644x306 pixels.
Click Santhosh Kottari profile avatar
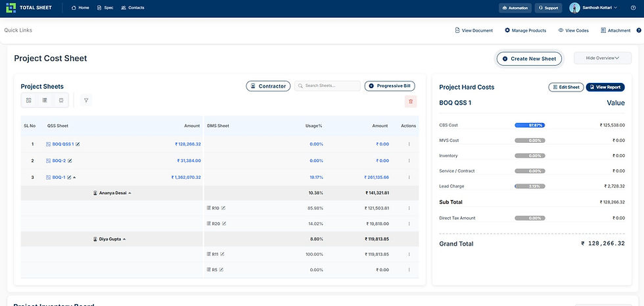(x=574, y=8)
